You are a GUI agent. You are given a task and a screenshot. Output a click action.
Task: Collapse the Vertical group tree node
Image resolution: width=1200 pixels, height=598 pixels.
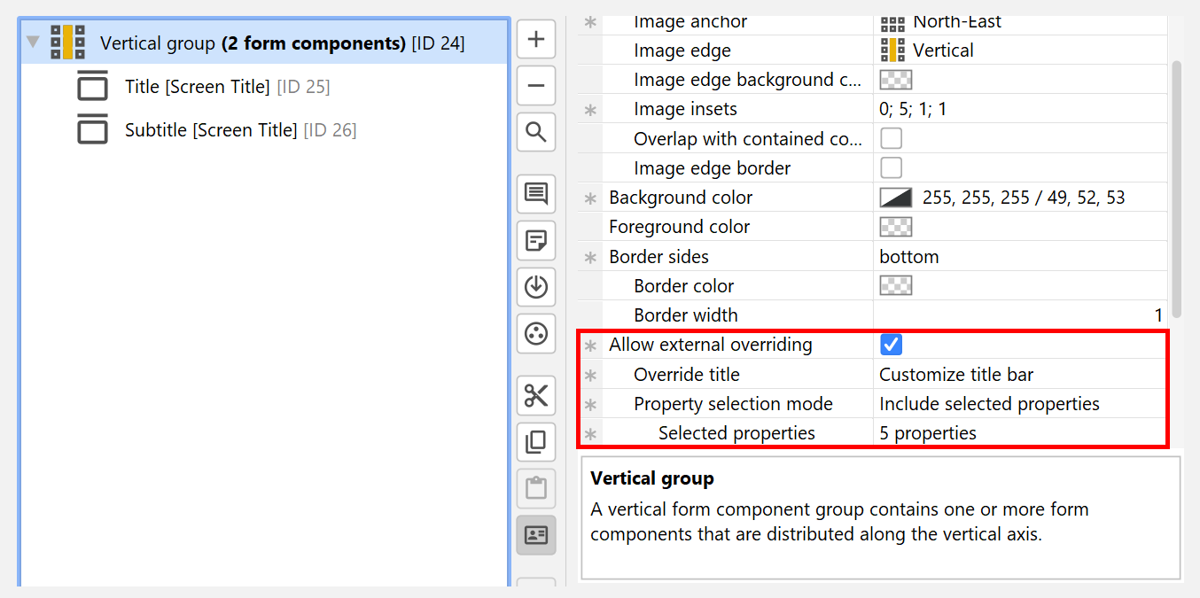click(33, 43)
